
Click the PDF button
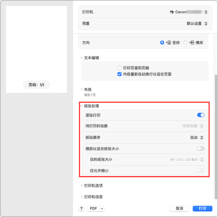coord(94,209)
